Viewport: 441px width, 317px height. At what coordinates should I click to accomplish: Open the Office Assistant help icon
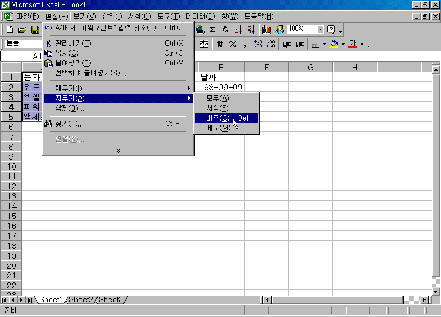(331, 30)
